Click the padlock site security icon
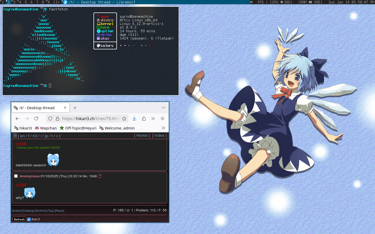The image size is (375, 234). tap(57, 119)
